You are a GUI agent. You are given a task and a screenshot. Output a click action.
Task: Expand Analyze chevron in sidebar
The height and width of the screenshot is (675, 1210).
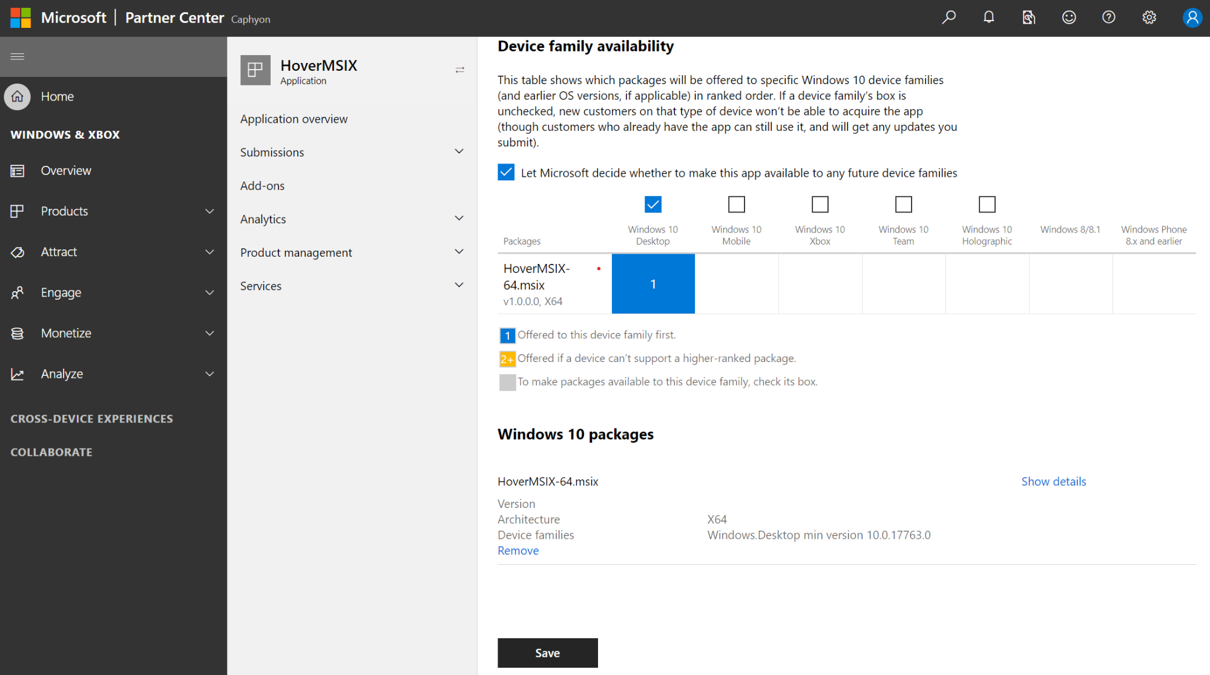pyautogui.click(x=209, y=374)
